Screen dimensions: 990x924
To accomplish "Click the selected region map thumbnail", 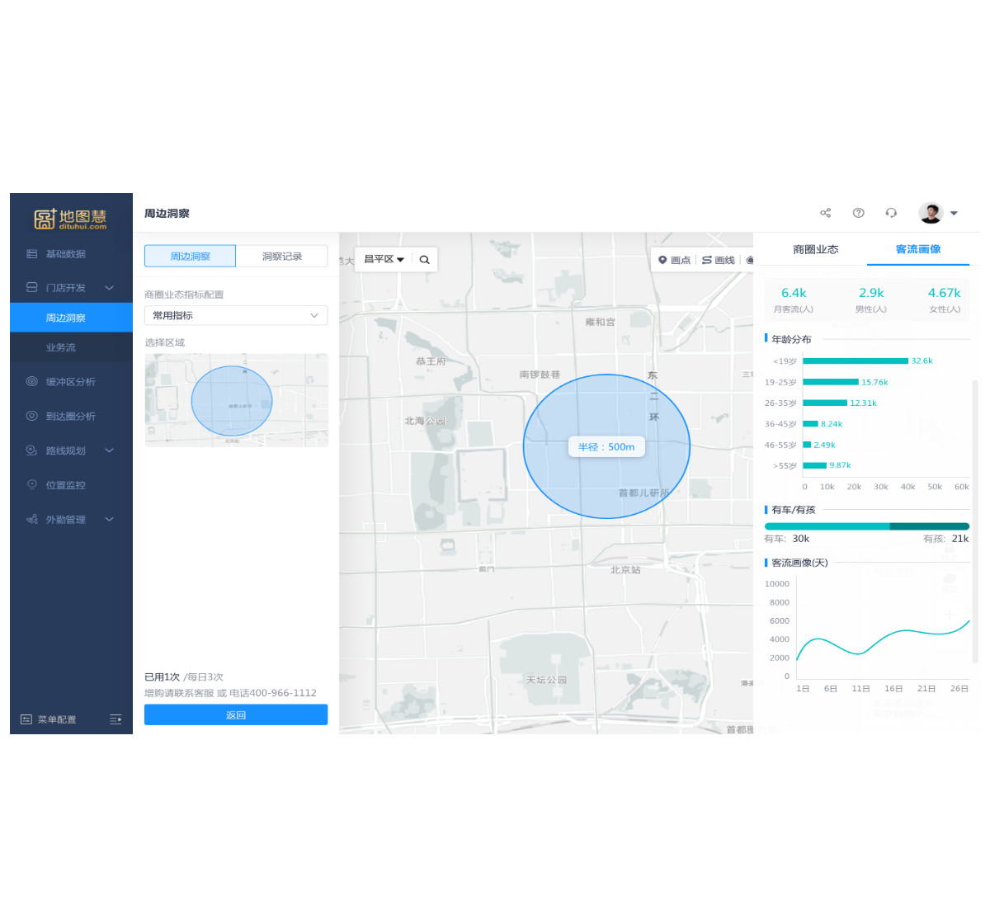I will [236, 401].
